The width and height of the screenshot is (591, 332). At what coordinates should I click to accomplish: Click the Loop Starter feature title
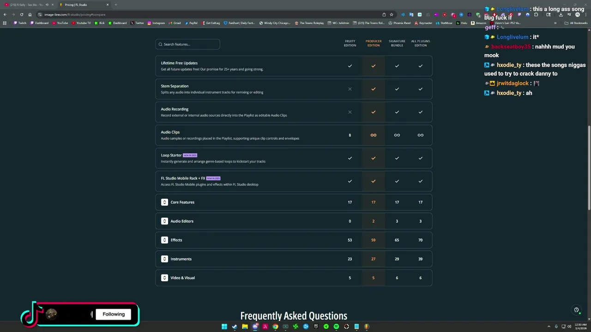[171, 155]
